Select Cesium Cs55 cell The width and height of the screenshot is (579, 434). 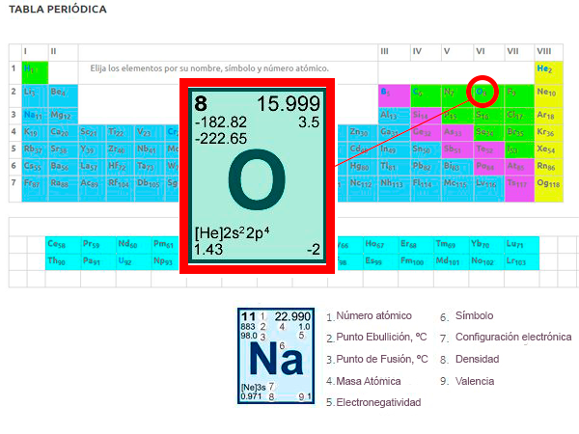pyautogui.click(x=35, y=167)
